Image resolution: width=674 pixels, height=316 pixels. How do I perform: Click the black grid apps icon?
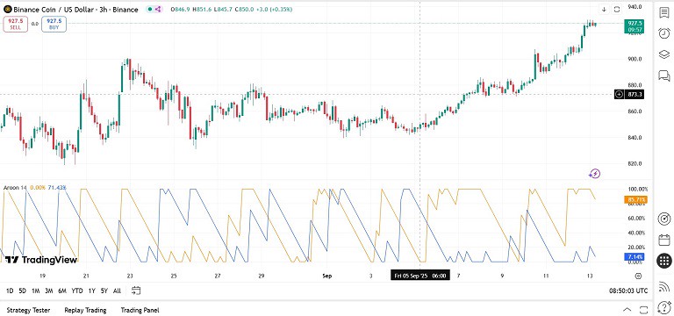664,261
